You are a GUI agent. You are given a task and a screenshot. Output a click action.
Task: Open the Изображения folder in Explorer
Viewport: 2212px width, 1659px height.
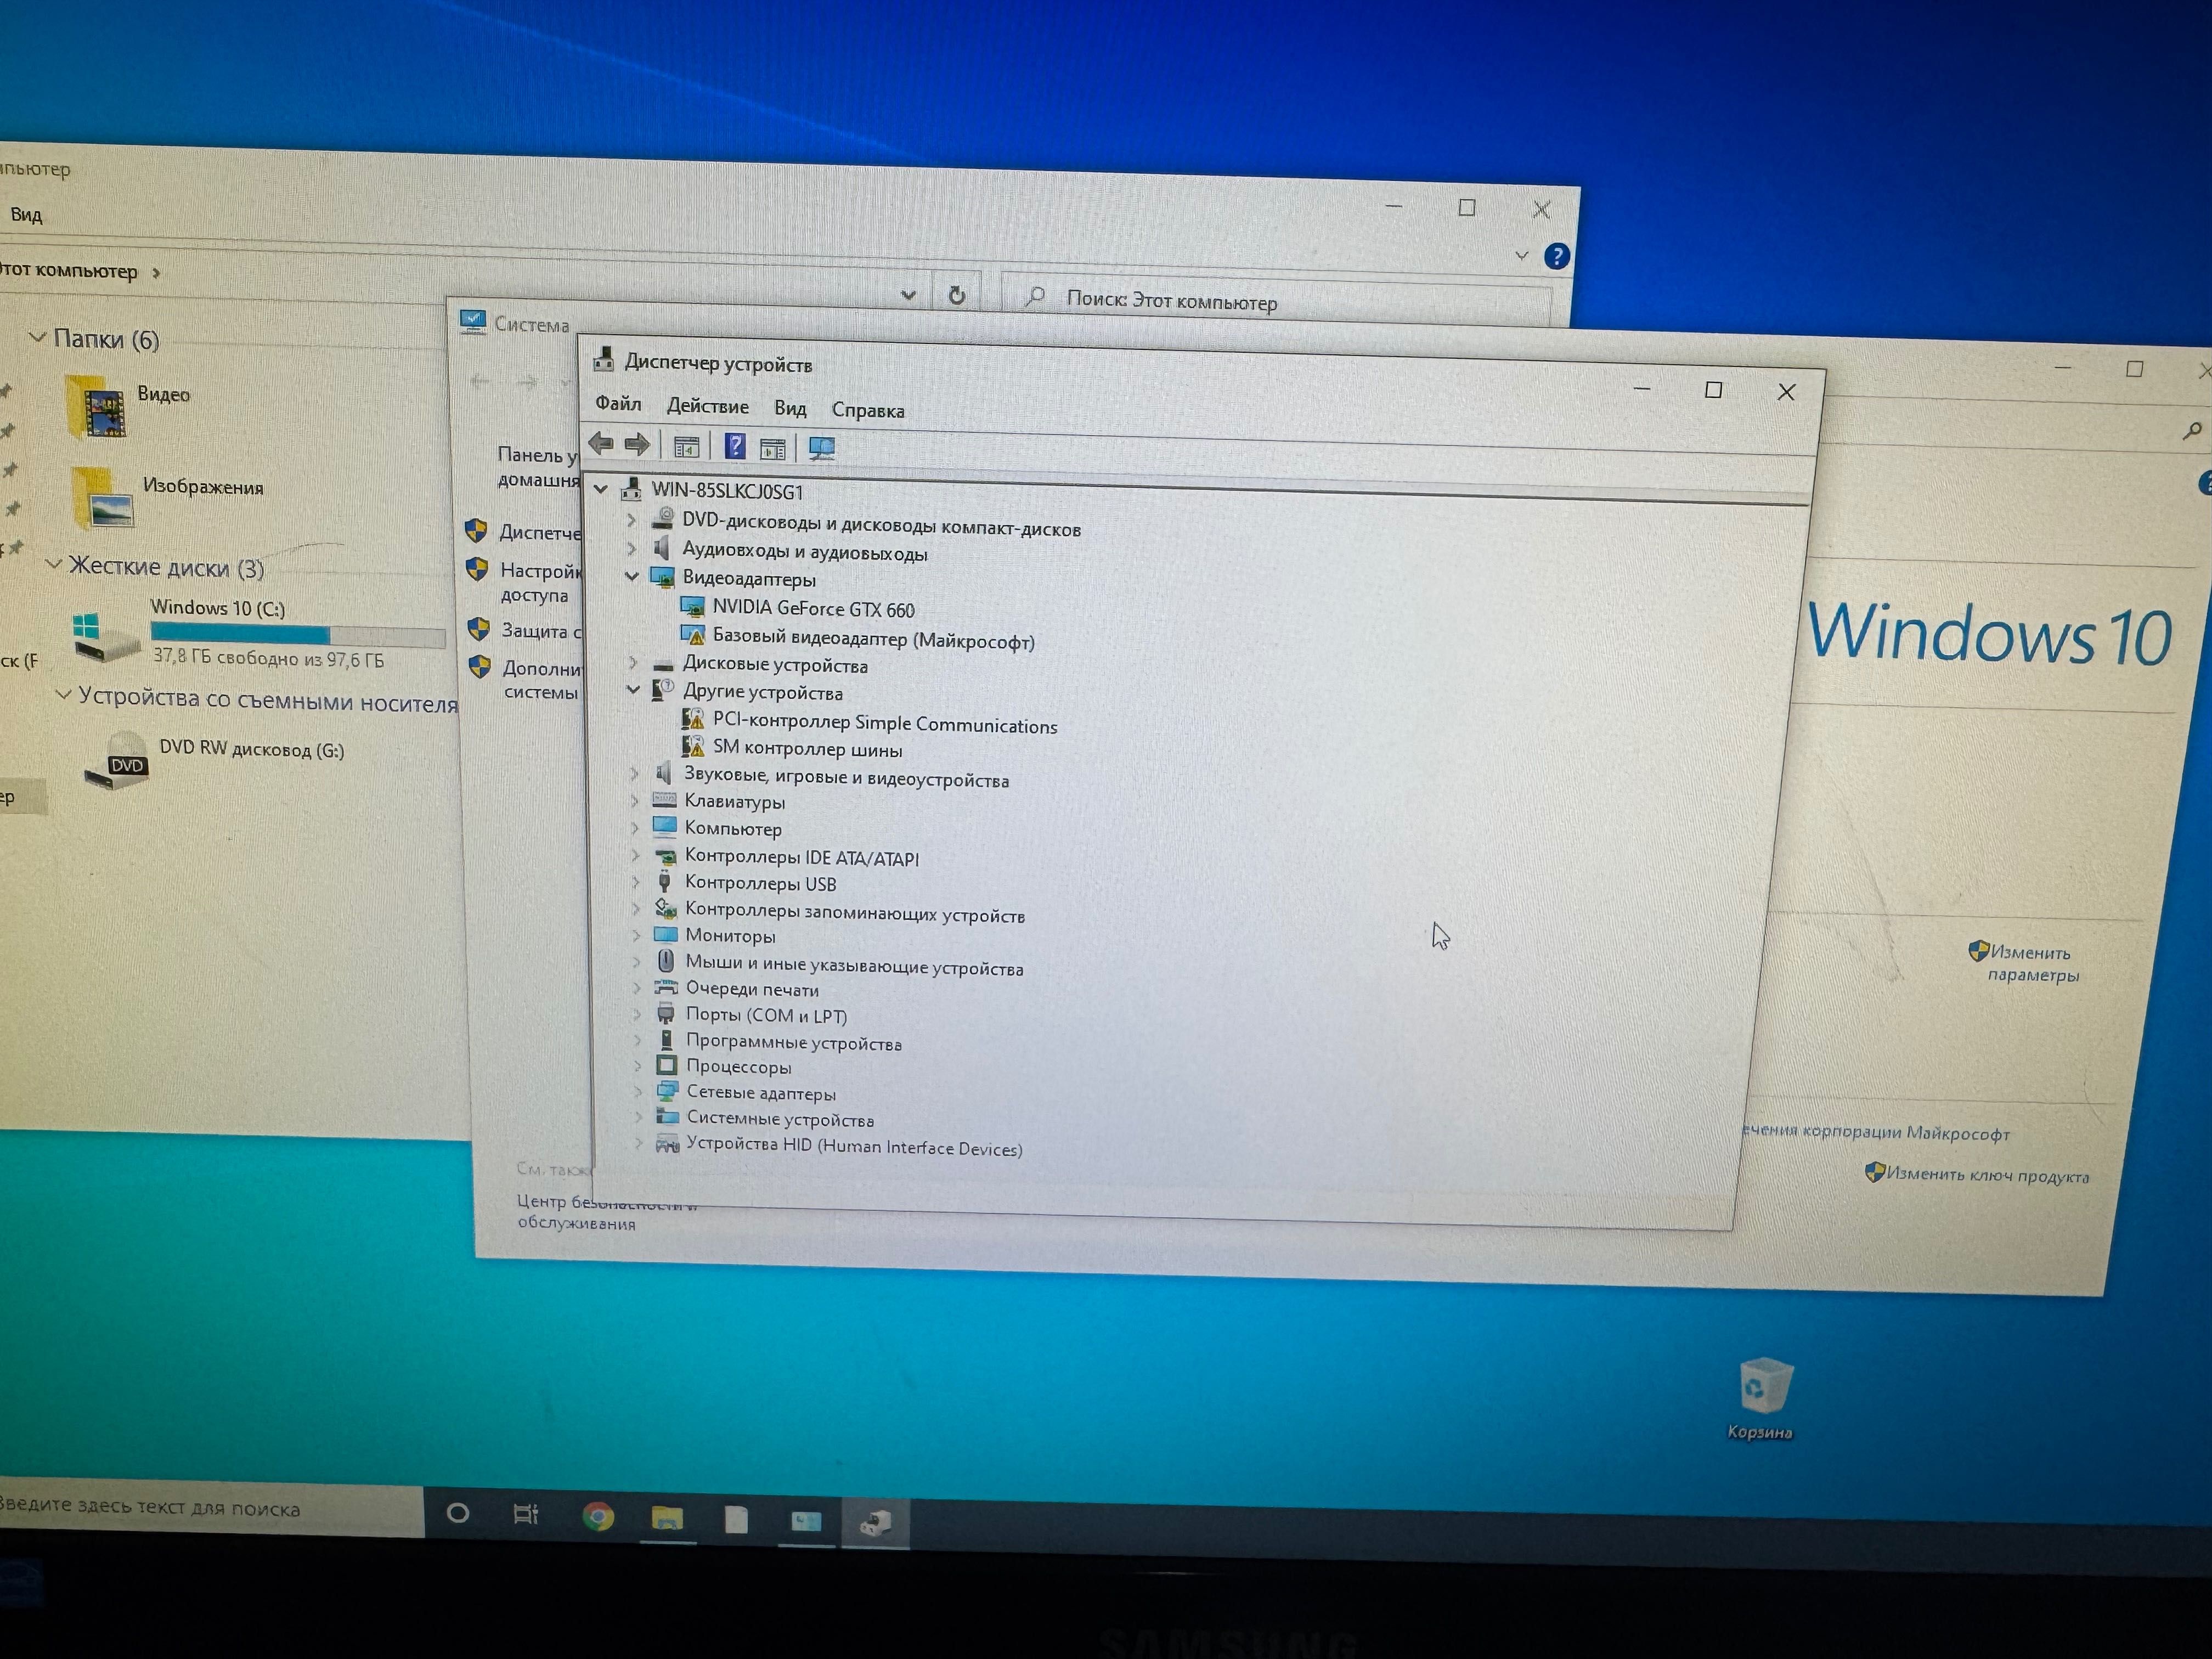tap(168, 498)
